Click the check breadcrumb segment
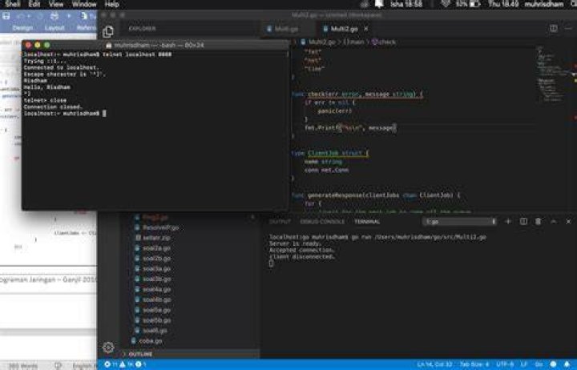The image size is (577, 370). (383, 42)
